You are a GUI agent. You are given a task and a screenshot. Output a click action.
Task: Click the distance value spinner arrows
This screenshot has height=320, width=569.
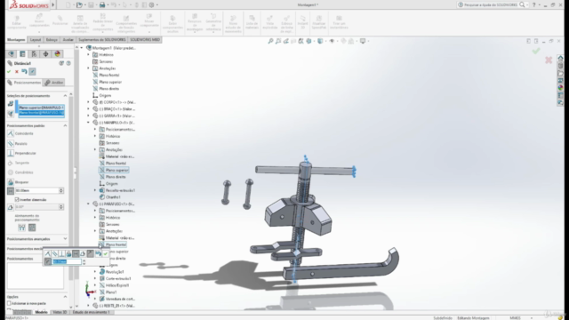click(61, 191)
